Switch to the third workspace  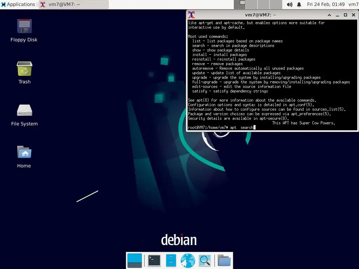[264, 4]
